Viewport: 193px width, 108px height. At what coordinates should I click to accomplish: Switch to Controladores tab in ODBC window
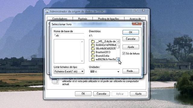click(x=60, y=19)
